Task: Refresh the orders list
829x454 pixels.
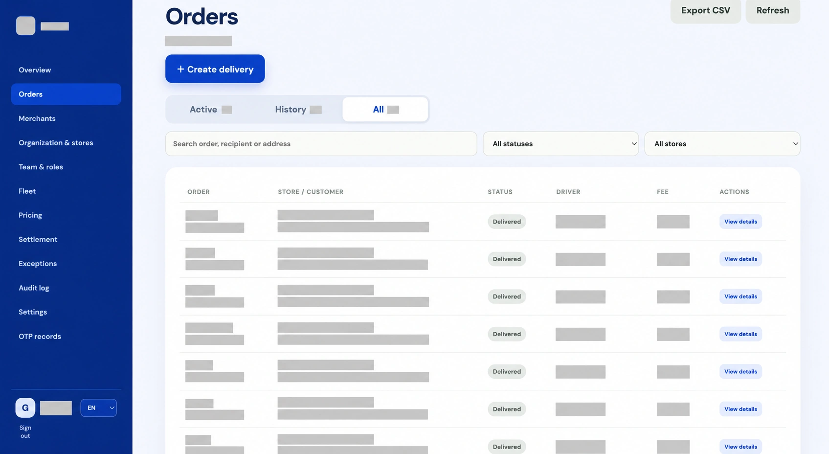Action: (773, 10)
